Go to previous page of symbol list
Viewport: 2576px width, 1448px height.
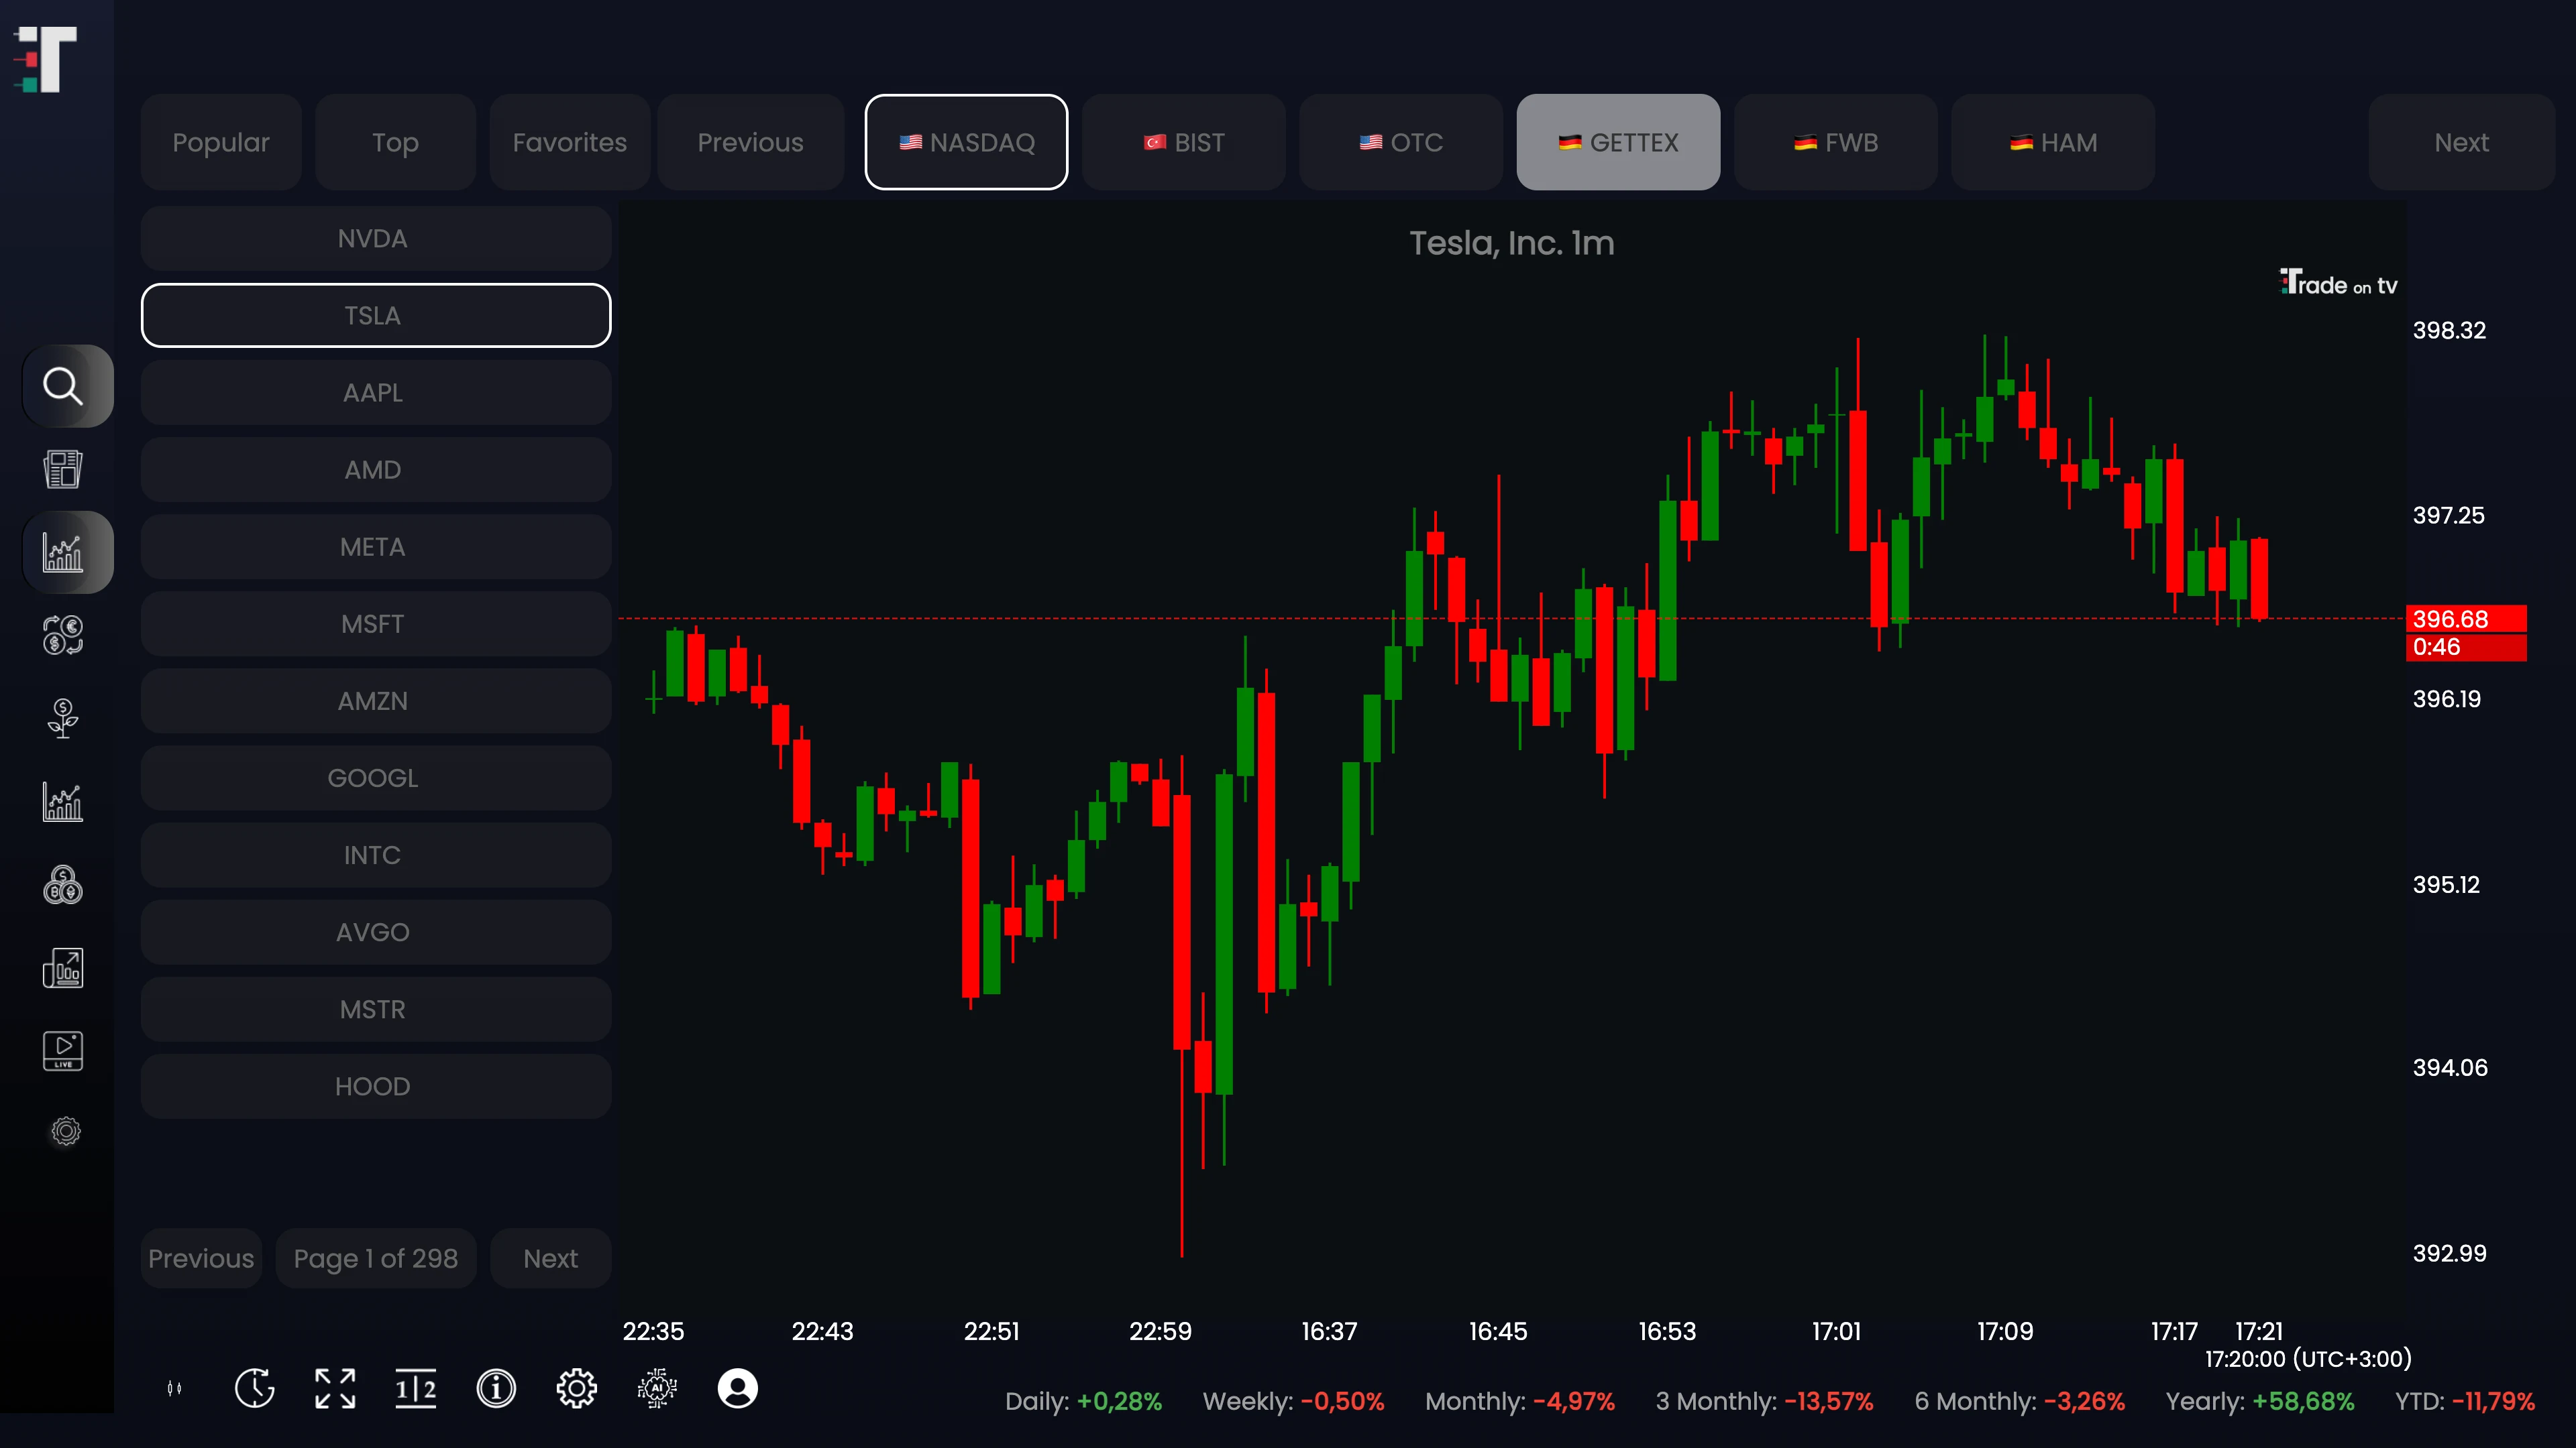[201, 1258]
